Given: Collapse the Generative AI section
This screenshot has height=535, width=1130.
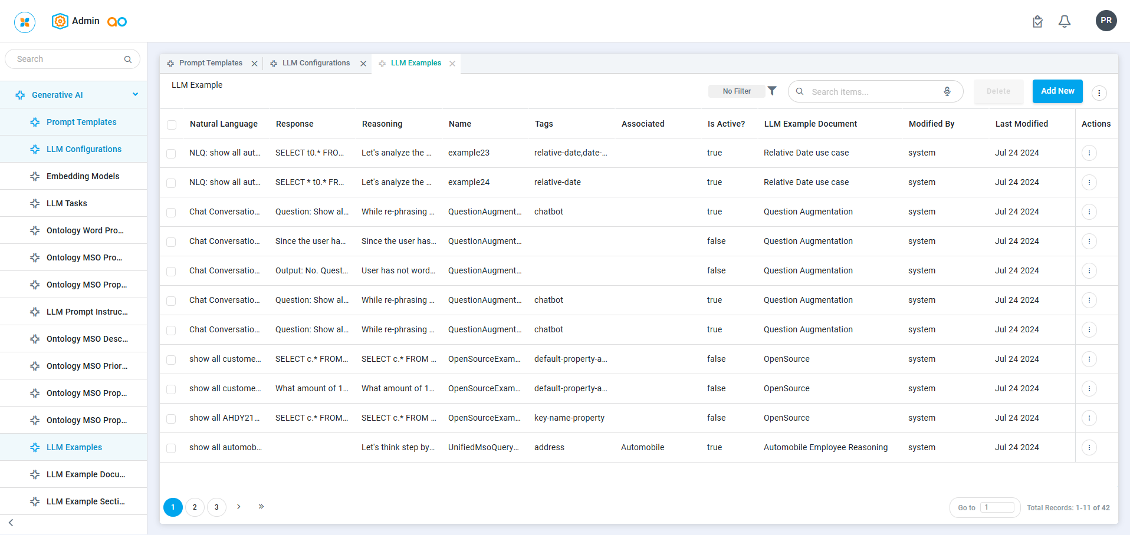Looking at the screenshot, I should [x=135, y=94].
